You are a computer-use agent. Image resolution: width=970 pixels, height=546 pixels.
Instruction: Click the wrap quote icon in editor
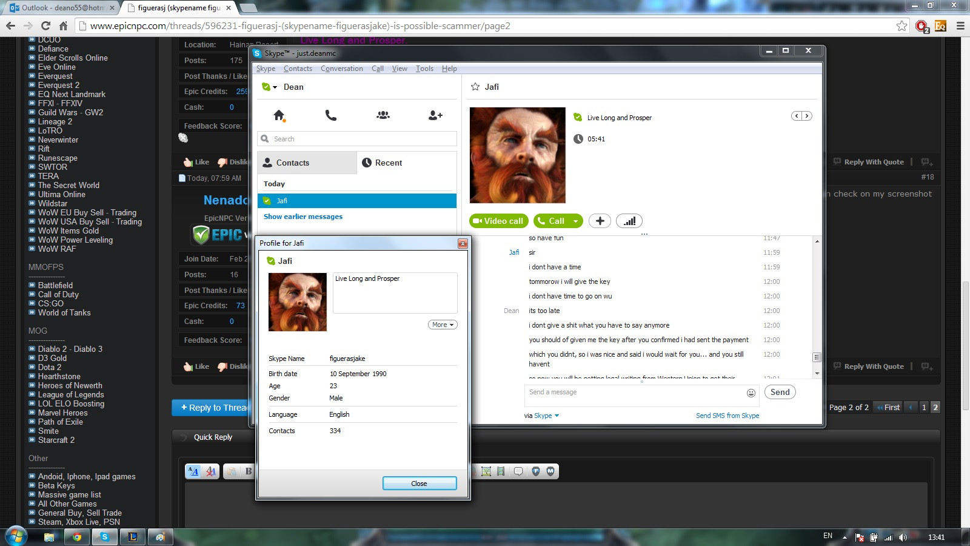pyautogui.click(x=518, y=471)
